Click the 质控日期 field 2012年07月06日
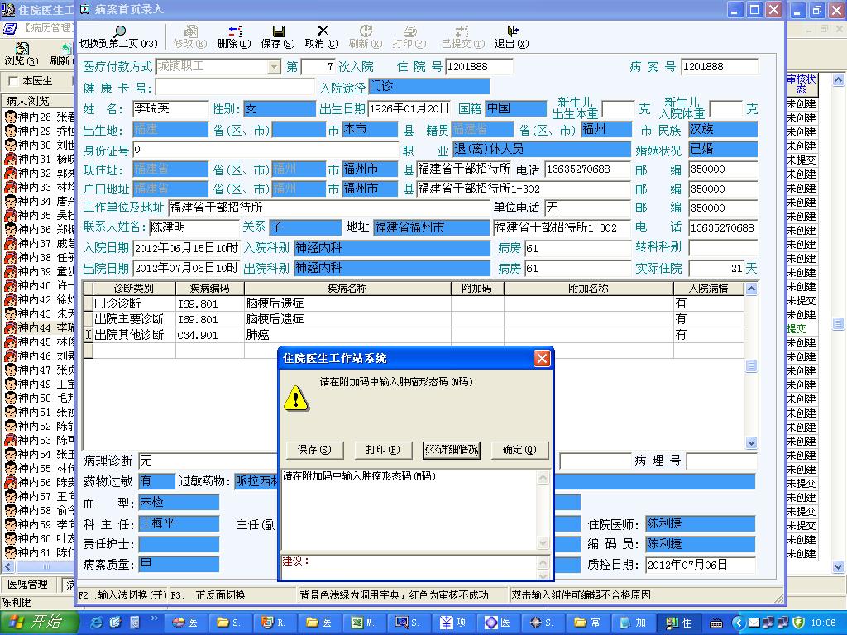The height and width of the screenshot is (635, 847). tap(701, 565)
